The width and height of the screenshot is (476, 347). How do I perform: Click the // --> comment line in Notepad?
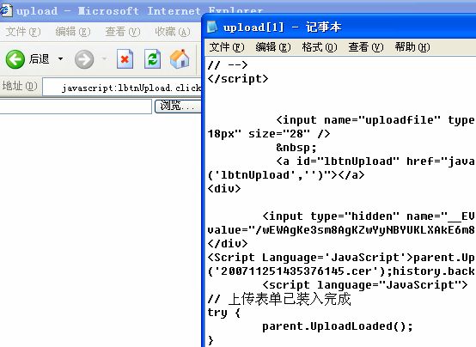[x=228, y=64]
